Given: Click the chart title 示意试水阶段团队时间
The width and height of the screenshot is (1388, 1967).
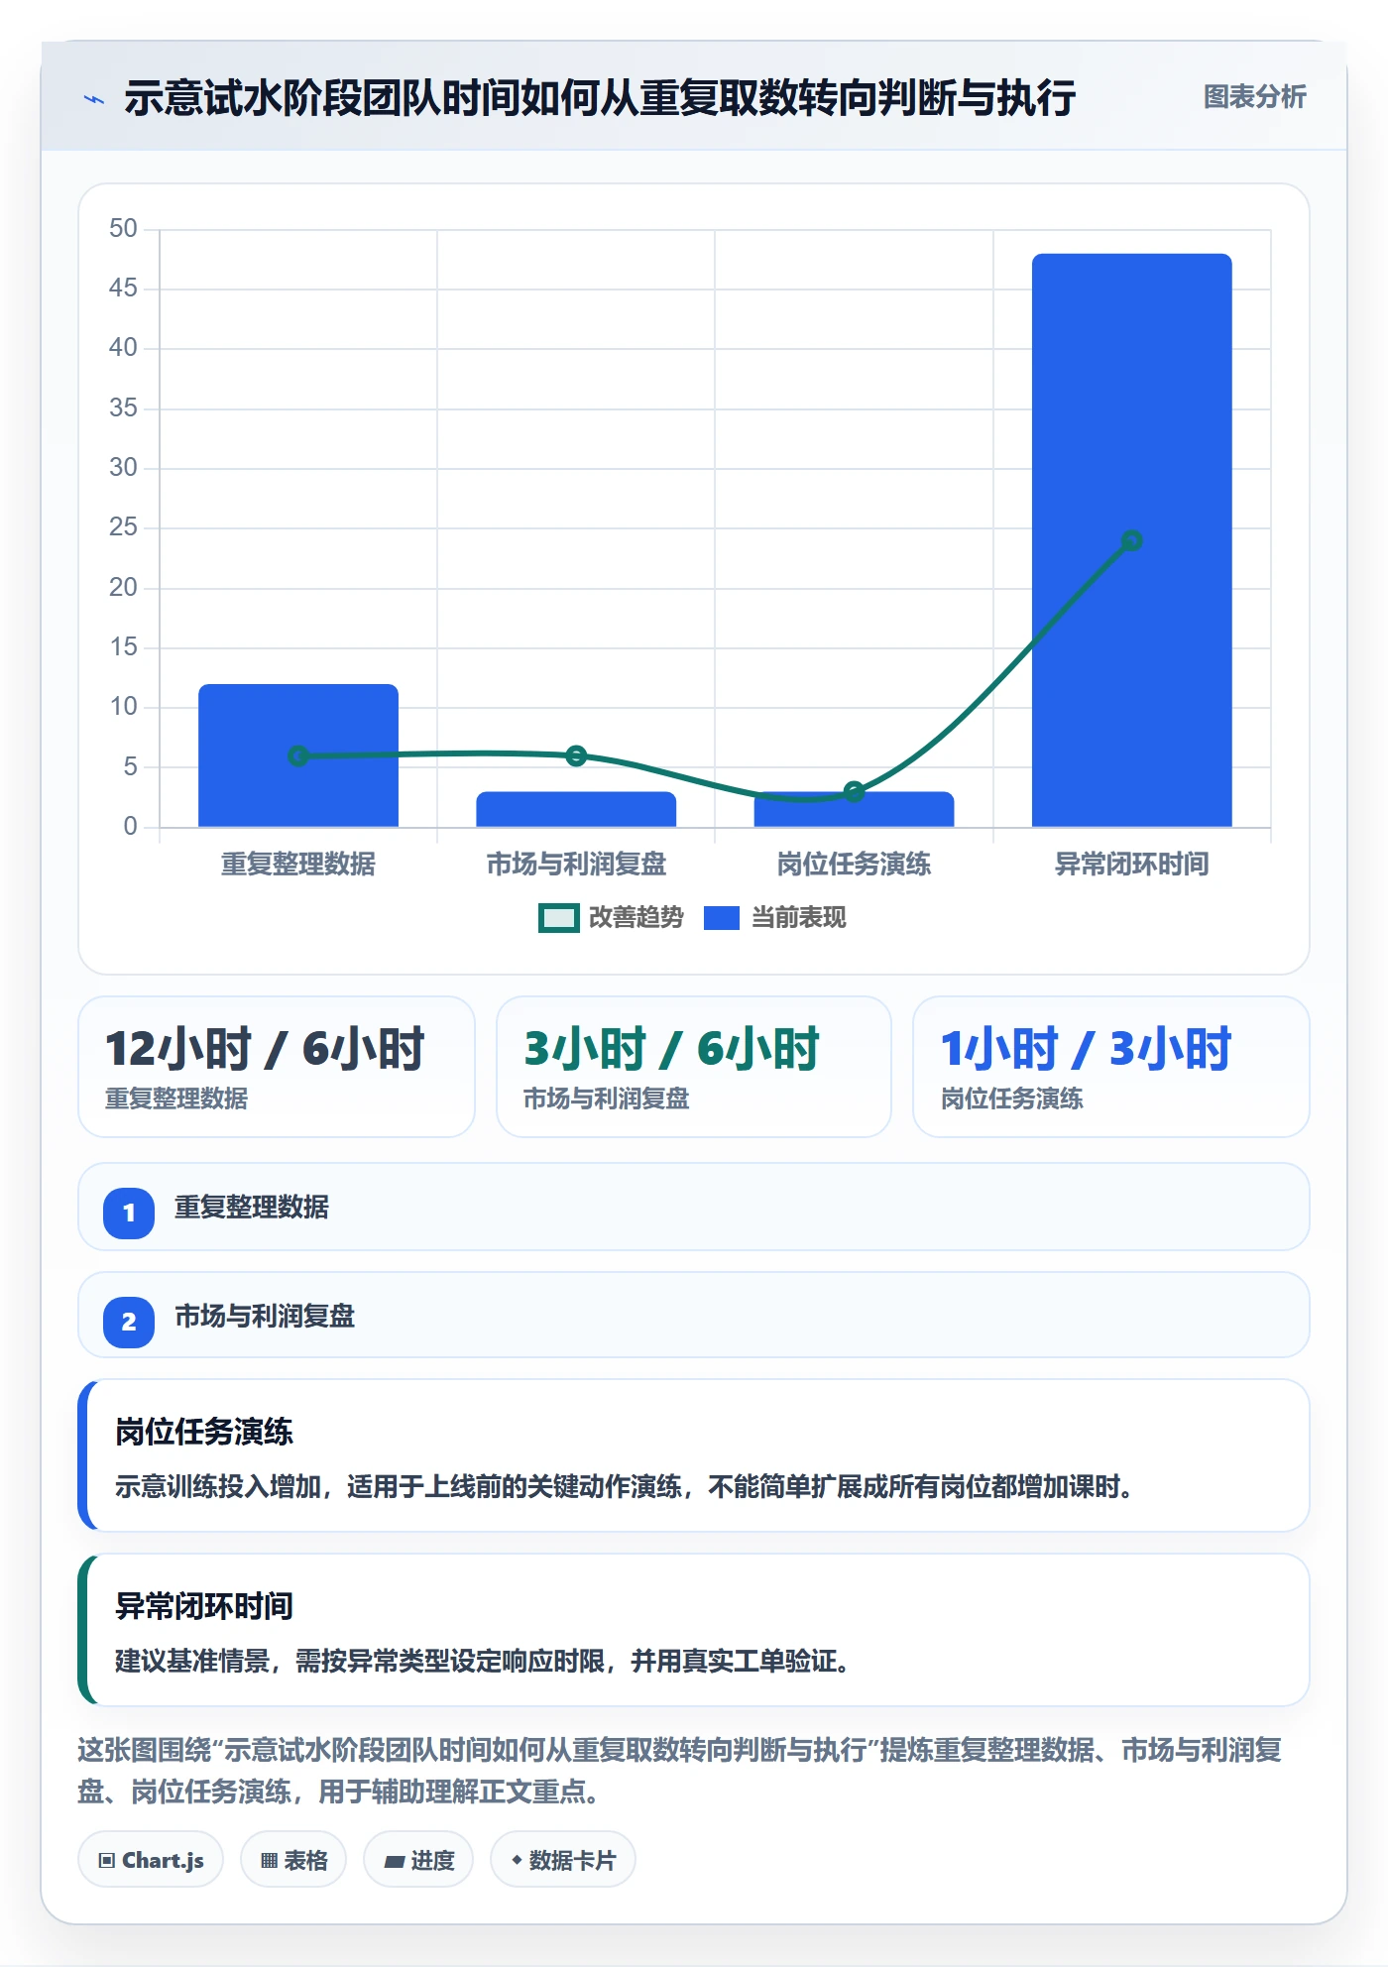Looking at the screenshot, I should (x=600, y=98).
